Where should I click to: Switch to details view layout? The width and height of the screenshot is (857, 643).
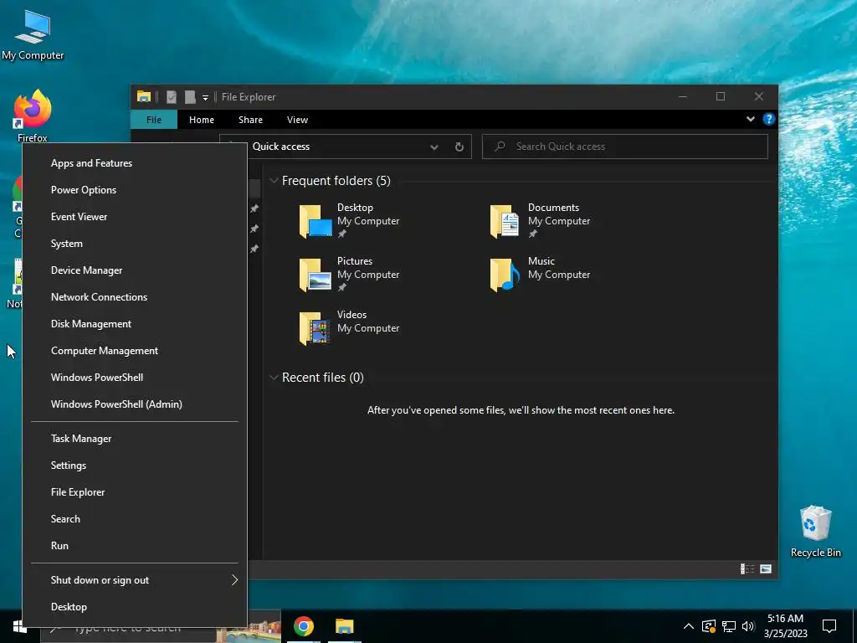pos(747,569)
